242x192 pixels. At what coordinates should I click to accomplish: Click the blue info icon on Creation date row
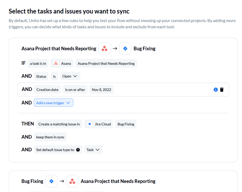click(x=216, y=90)
